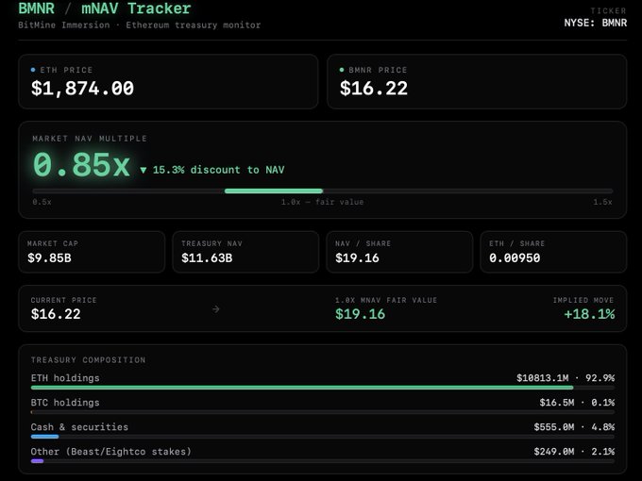Click the $16.5M · 0.1% value
The width and height of the screenshot is (642, 481).
pyautogui.click(x=577, y=403)
